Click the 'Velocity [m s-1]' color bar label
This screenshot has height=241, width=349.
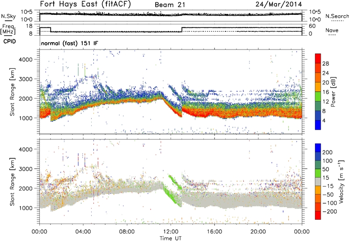click(341, 181)
